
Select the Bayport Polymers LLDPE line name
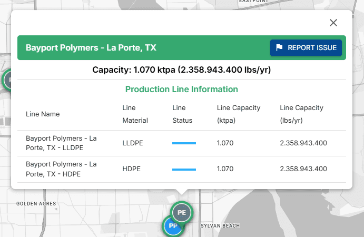pos(61,143)
